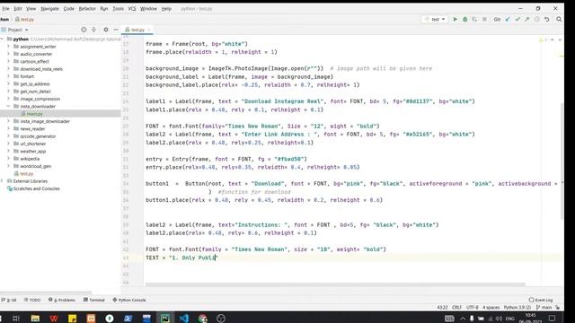The image size is (575, 323).
Task: Click the volume icon in system tray
Action: point(499,319)
